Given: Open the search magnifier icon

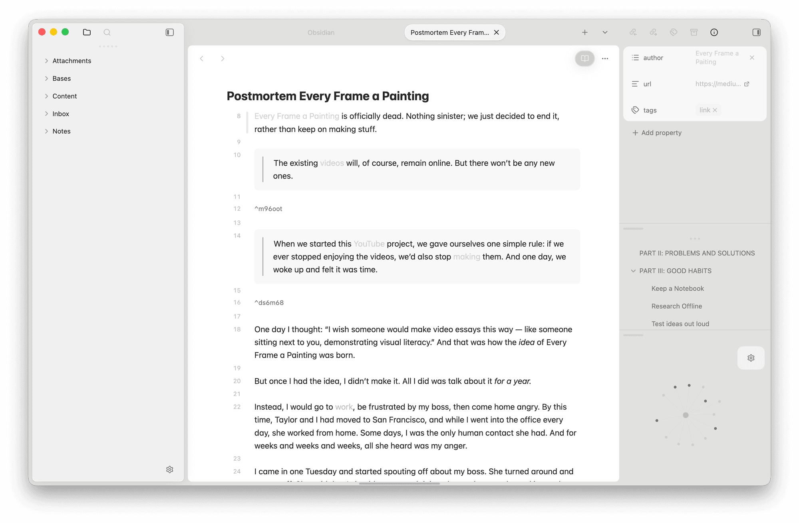Looking at the screenshot, I should (107, 32).
